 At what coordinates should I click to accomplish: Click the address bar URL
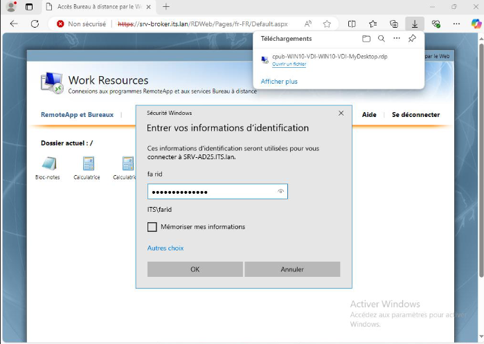(x=203, y=24)
